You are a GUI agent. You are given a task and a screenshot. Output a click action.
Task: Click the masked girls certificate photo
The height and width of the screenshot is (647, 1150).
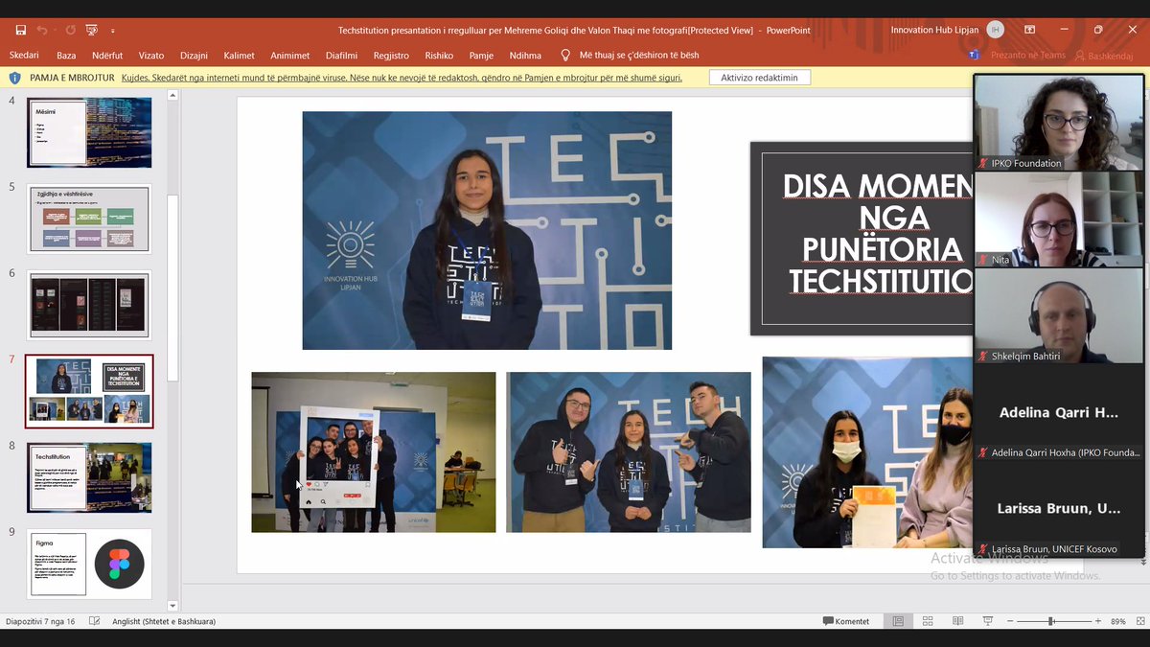[x=867, y=452]
